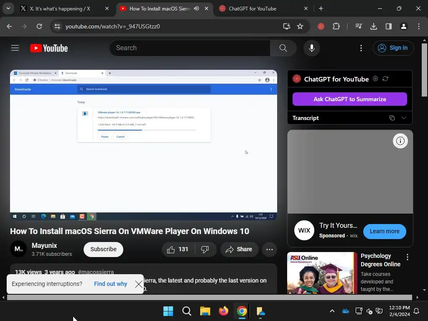
Task: Reload the page
Action: tap(39, 26)
